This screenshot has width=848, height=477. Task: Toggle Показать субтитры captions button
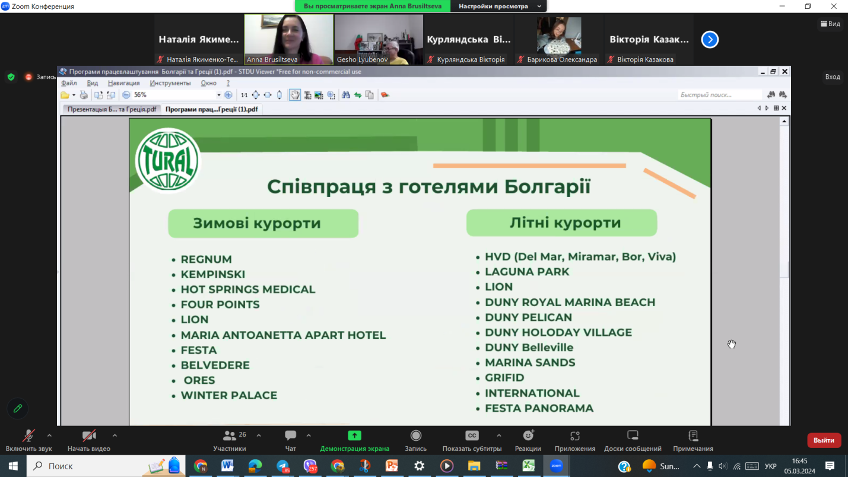pos(472,440)
